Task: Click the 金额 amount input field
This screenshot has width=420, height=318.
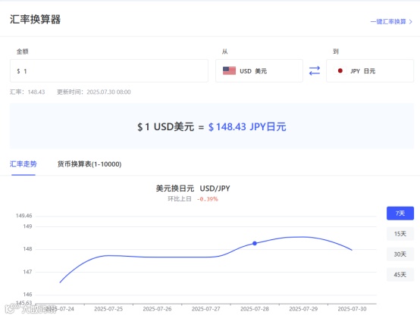Action: coord(109,71)
